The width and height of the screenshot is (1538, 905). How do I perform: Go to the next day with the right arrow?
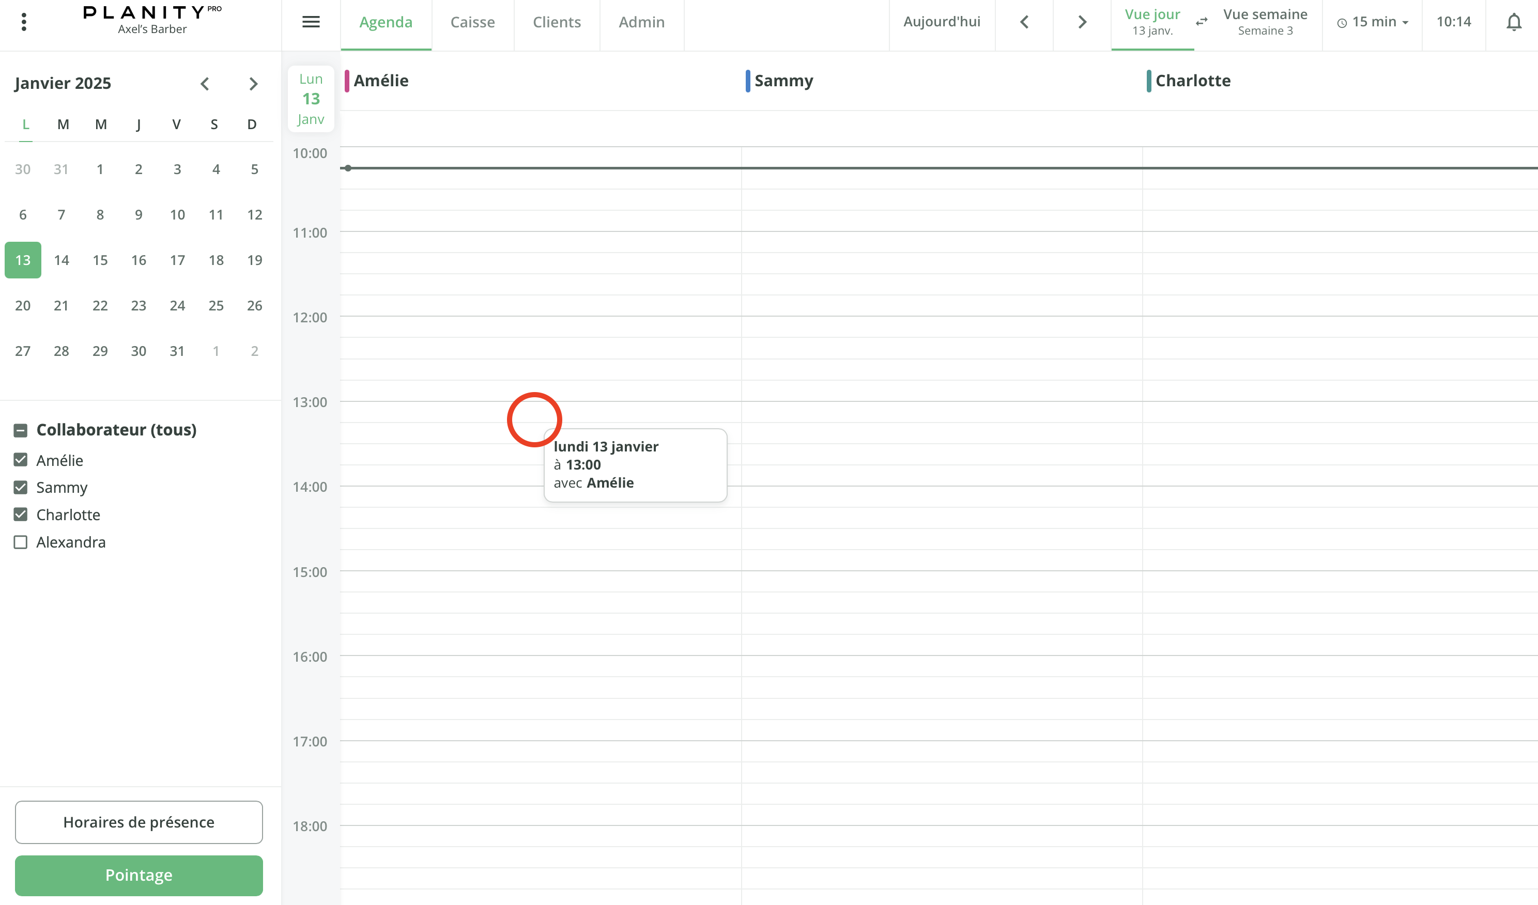(x=1082, y=23)
